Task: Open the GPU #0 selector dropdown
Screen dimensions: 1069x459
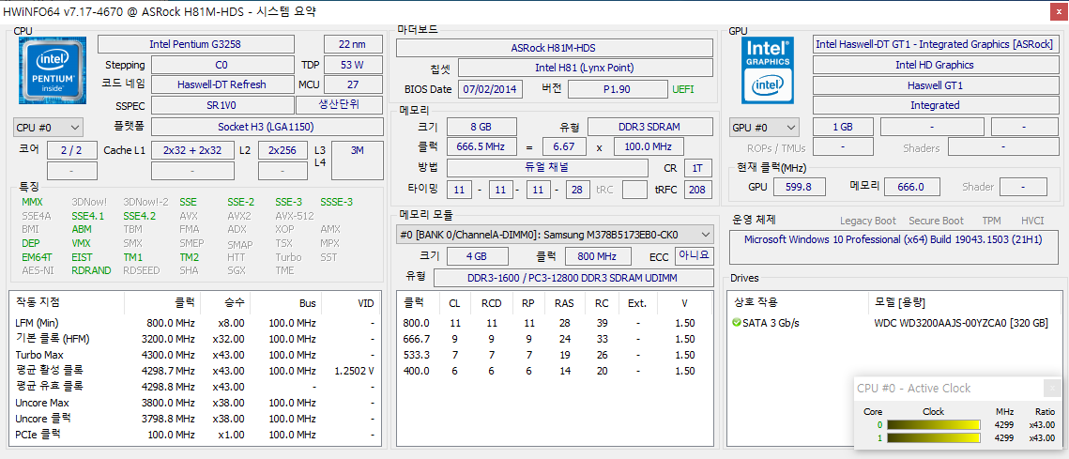Action: [x=764, y=128]
